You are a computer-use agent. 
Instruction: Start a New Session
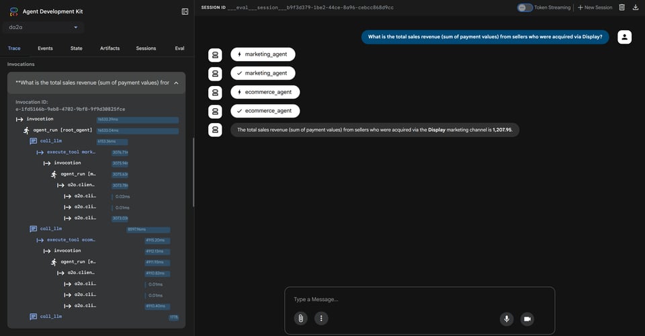tap(595, 7)
